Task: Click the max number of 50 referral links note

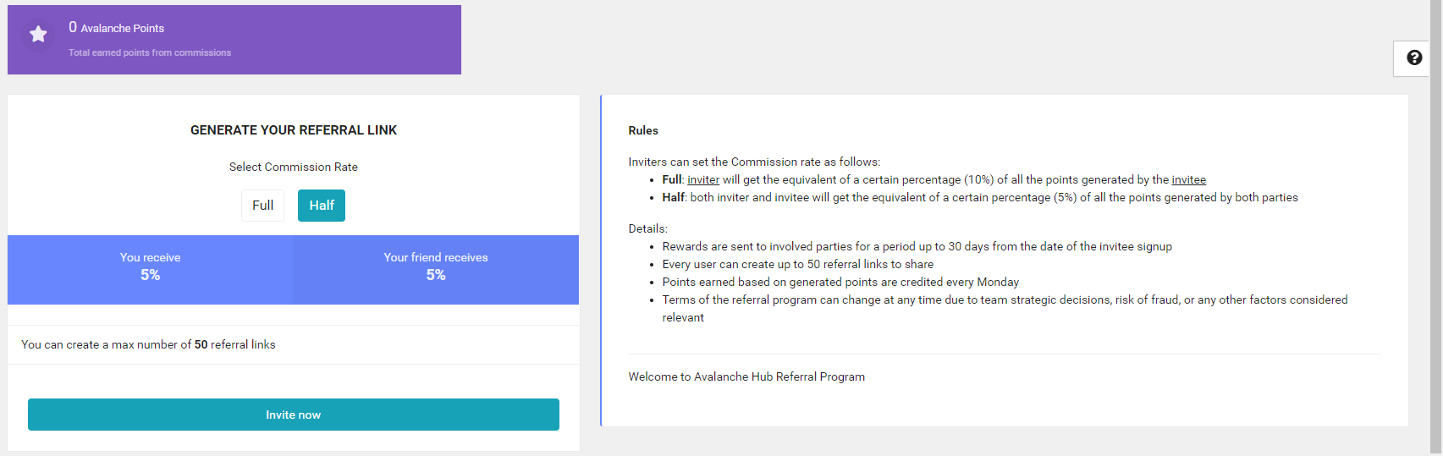Action: click(148, 345)
